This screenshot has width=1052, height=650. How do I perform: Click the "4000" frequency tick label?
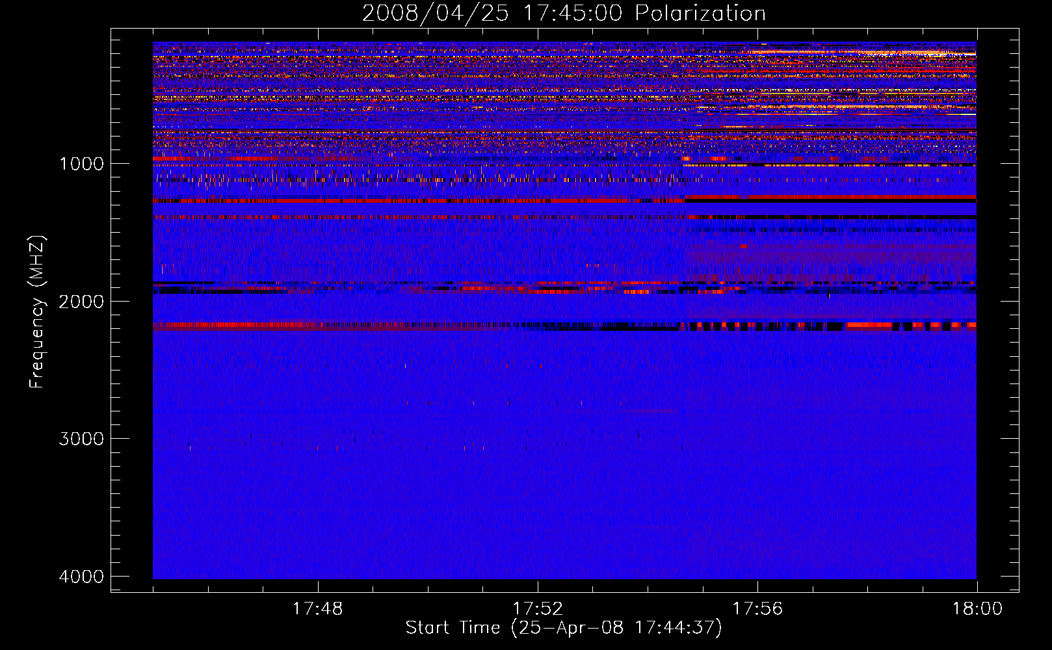tap(81, 576)
